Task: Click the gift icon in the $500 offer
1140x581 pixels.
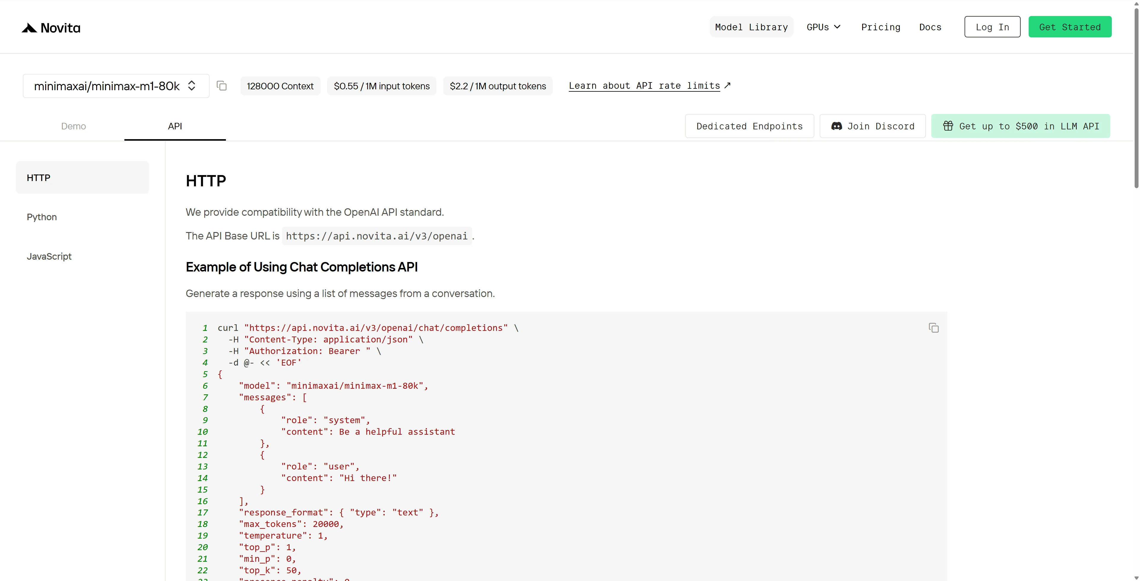Action: tap(948, 126)
